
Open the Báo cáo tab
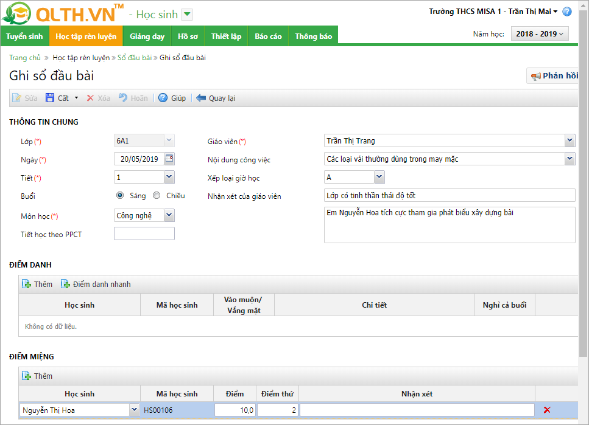click(x=268, y=36)
